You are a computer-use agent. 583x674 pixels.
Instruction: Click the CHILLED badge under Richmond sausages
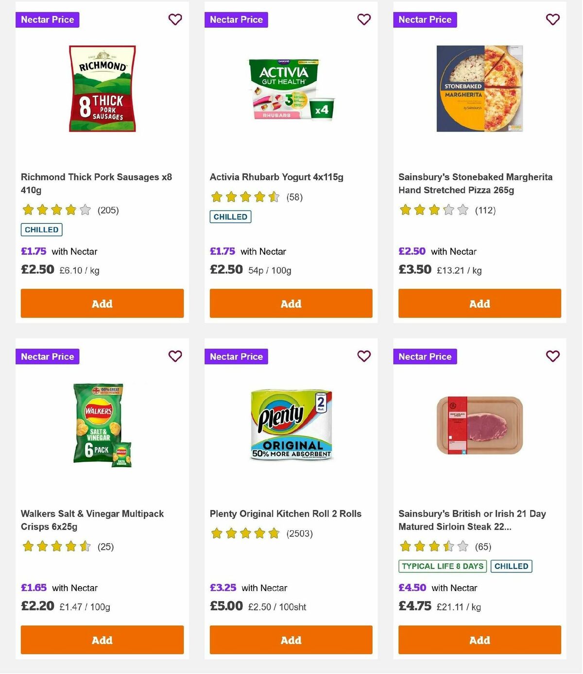pyautogui.click(x=41, y=229)
